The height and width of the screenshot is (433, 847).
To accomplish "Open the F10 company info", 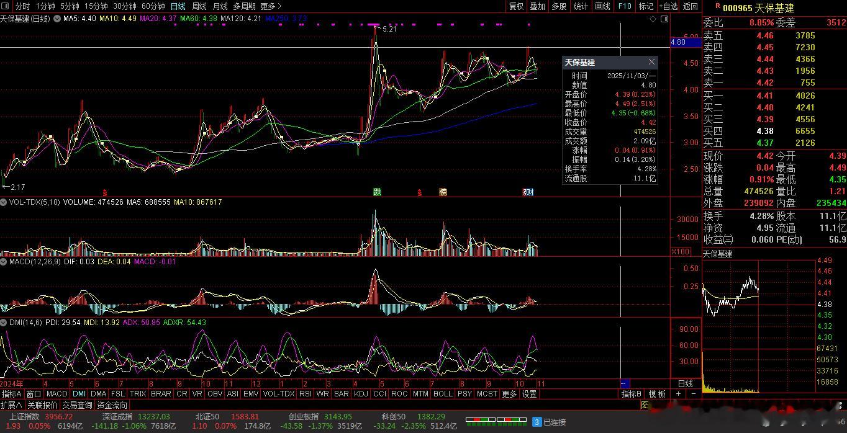I will pos(624,6).
